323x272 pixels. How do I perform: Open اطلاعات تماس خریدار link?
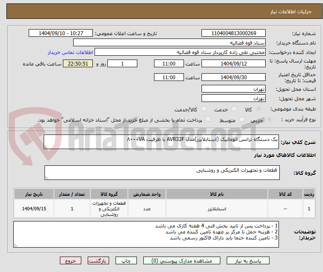71,52
